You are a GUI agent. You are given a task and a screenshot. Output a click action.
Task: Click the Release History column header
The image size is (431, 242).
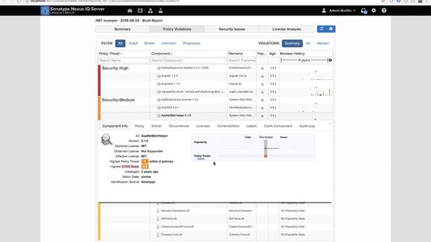pyautogui.click(x=292, y=54)
